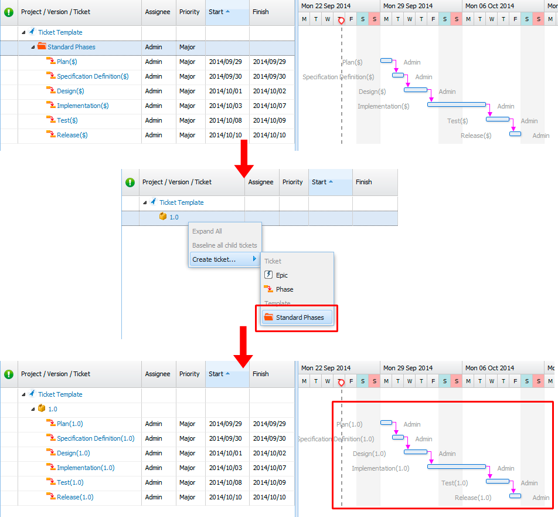Viewport: 558px width, 517px height.
Task: Choose Standard Phases template from the submenu
Action: [300, 317]
